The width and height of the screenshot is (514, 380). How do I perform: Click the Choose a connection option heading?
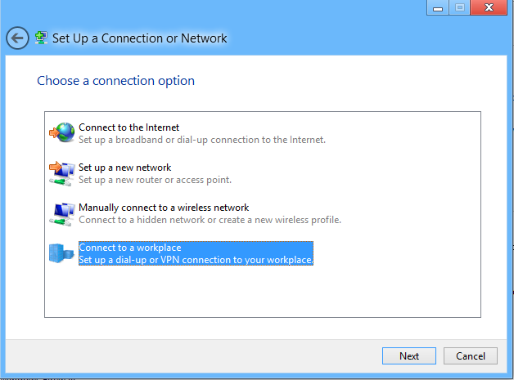click(x=115, y=81)
